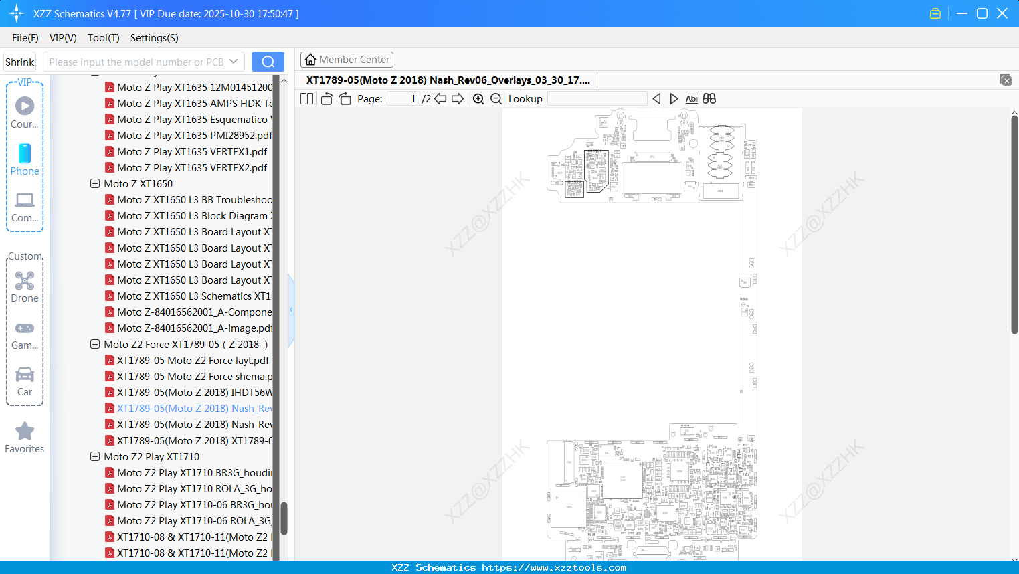
Task: Open the File(F) menu
Action: click(25, 38)
